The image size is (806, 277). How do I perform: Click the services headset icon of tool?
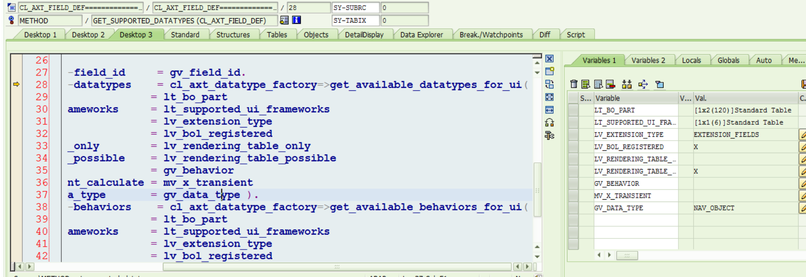549,122
